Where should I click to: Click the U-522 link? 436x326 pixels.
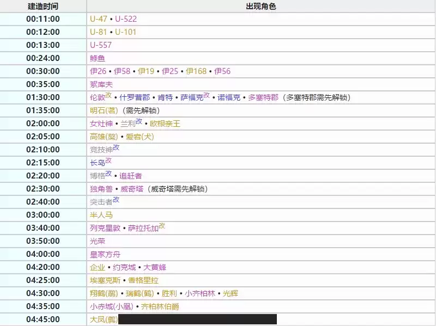point(126,19)
